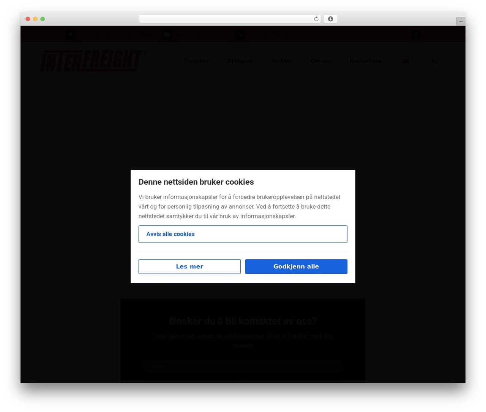Open the Bilimport menu item
This screenshot has height=412, width=486.
(x=240, y=61)
